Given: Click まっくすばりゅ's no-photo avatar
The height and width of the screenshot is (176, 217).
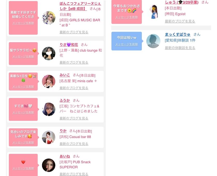Looking at the screenshot, I should coord(153,41).
